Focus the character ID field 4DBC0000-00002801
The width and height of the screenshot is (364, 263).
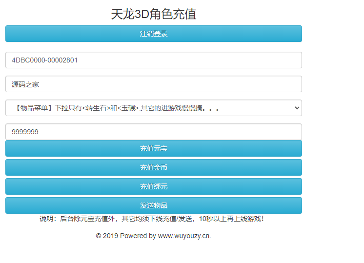coord(154,60)
